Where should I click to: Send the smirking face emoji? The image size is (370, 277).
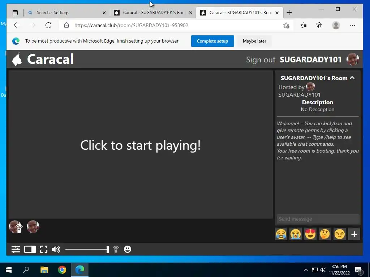click(340, 234)
